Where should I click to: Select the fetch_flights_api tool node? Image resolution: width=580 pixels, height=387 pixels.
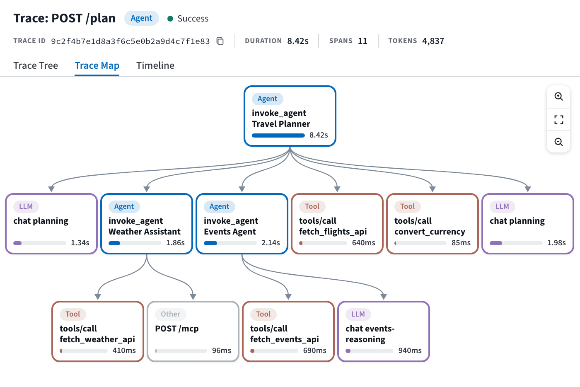coord(337,224)
